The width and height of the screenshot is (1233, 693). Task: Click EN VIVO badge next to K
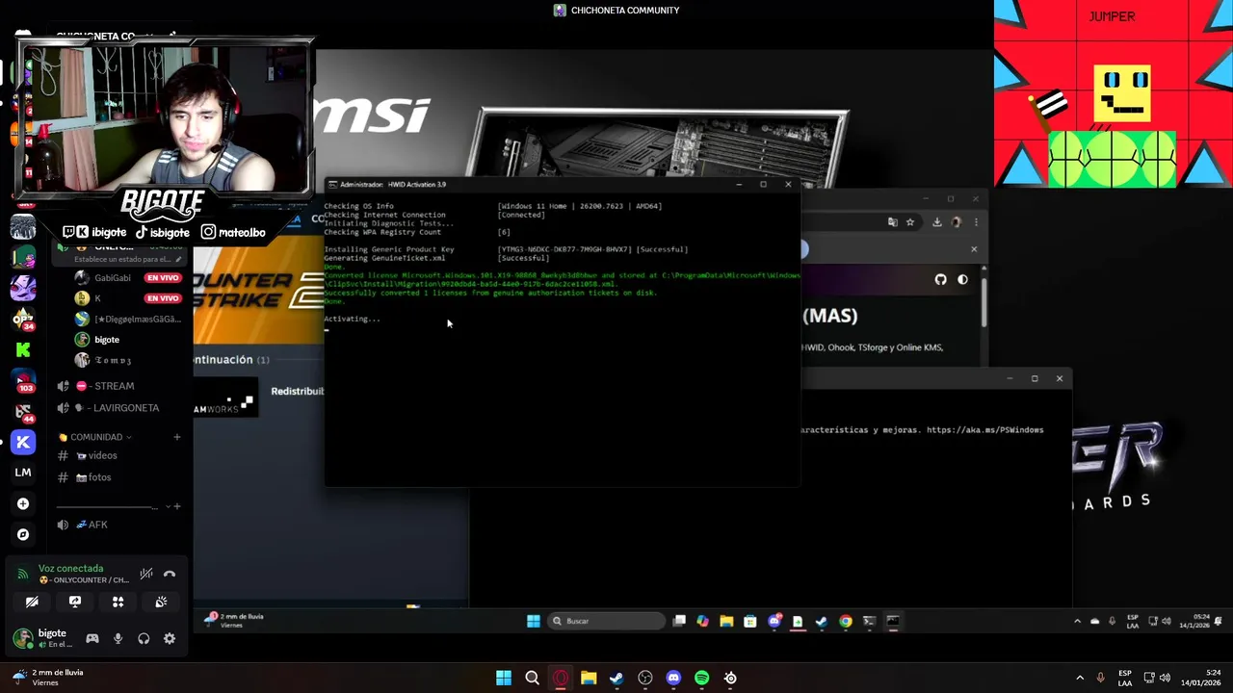click(163, 298)
